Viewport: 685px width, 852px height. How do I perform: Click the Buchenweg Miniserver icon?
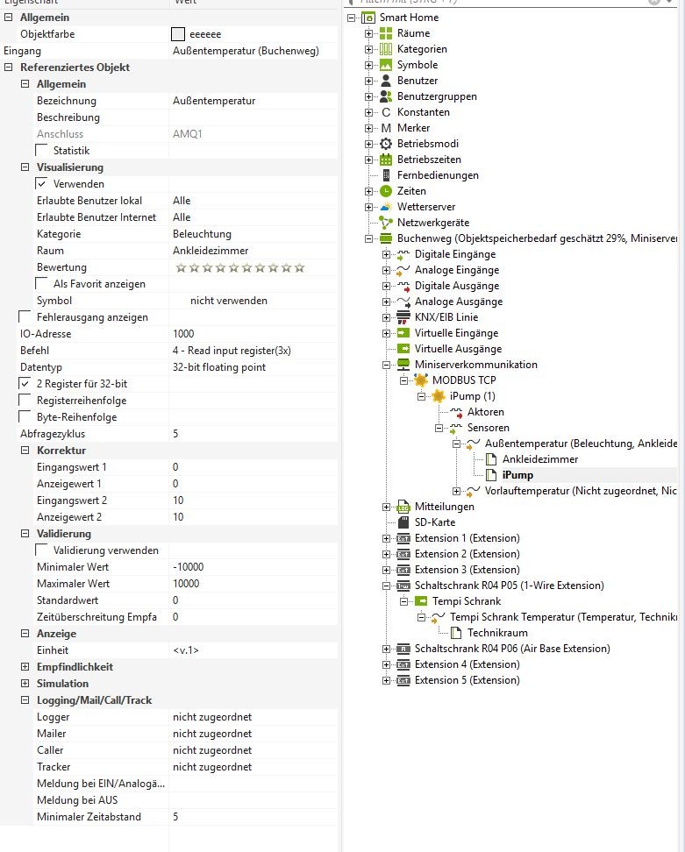pyautogui.click(x=385, y=238)
